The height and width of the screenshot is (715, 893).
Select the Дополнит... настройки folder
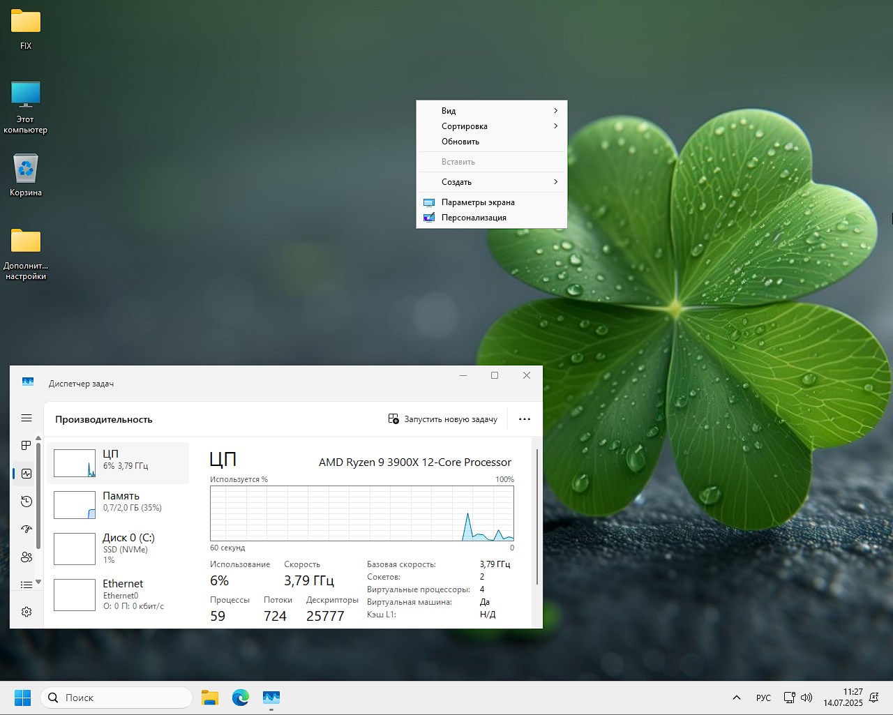[x=26, y=255]
